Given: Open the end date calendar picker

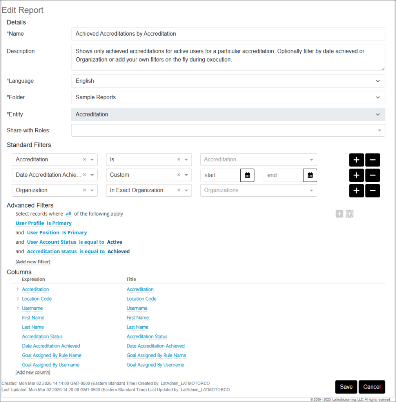Looking at the screenshot, I should click(x=310, y=175).
